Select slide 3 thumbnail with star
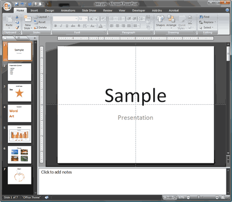Image resolution: width=232 pixels, height=202 pixels. pos(20,93)
